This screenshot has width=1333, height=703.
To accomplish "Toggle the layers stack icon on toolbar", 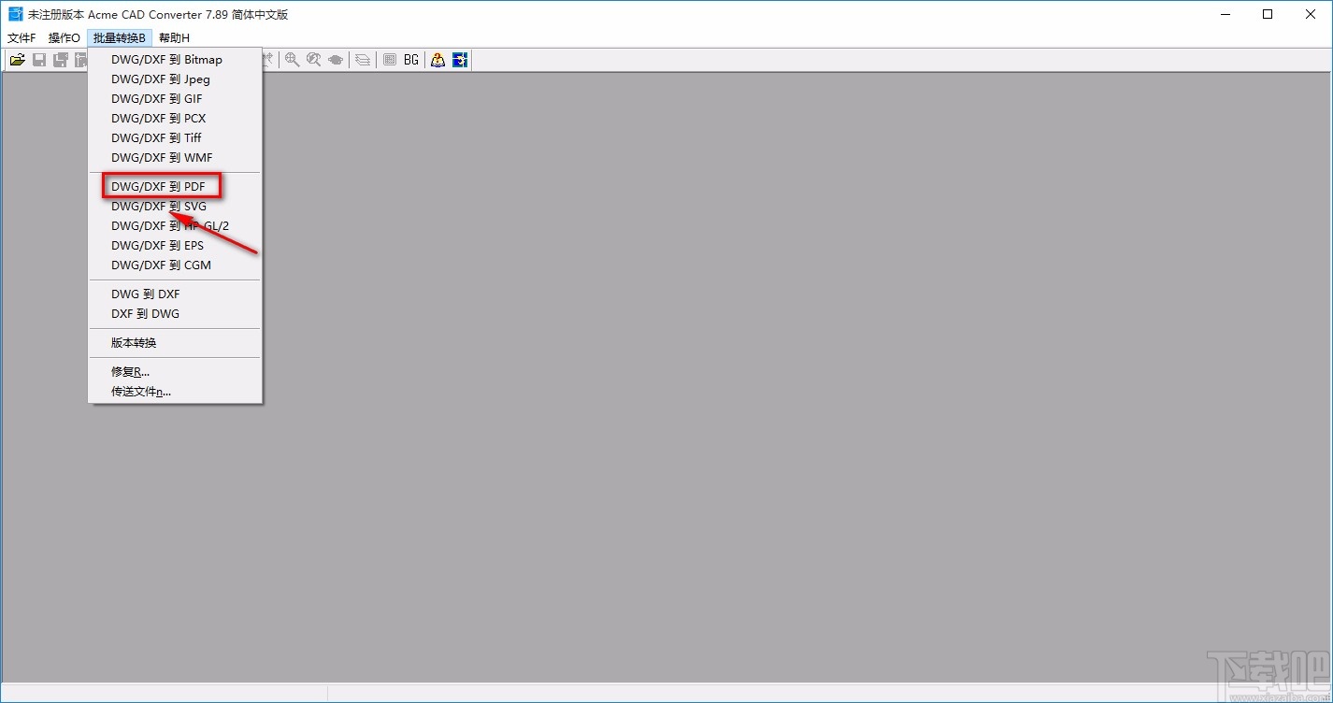I will click(x=362, y=59).
